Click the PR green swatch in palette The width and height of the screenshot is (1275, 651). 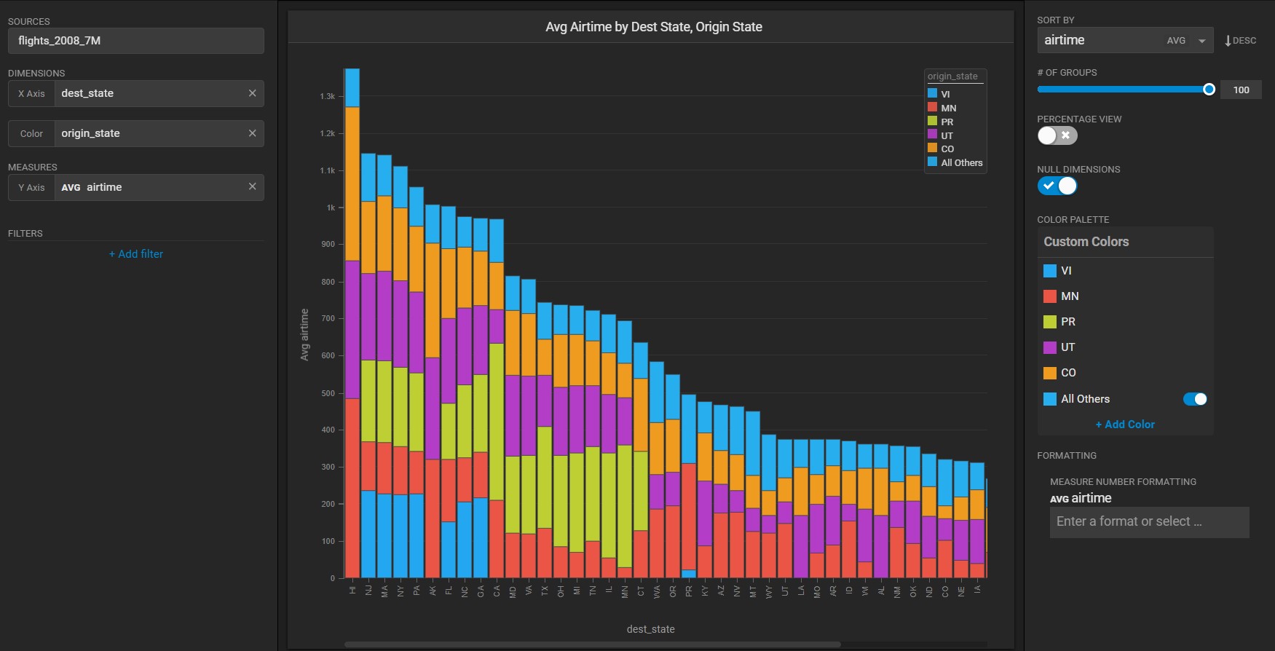tap(1049, 322)
